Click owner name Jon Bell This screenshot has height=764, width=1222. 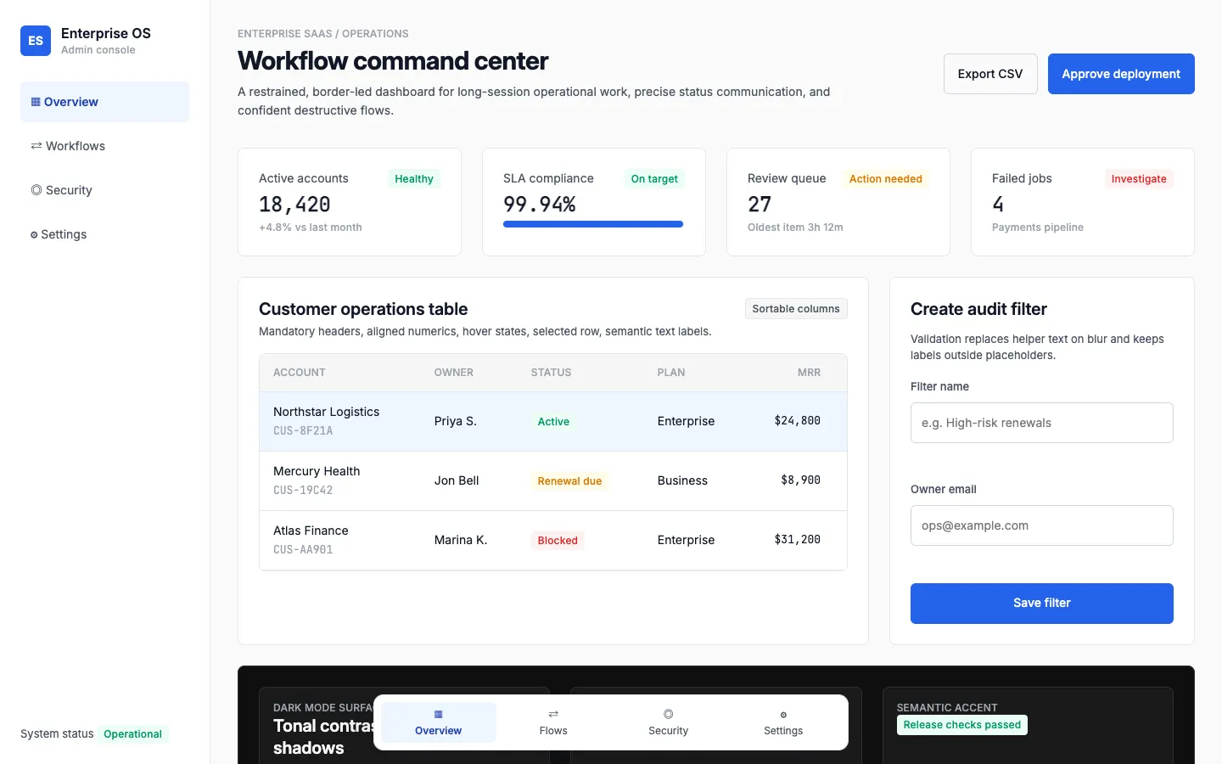(x=457, y=480)
